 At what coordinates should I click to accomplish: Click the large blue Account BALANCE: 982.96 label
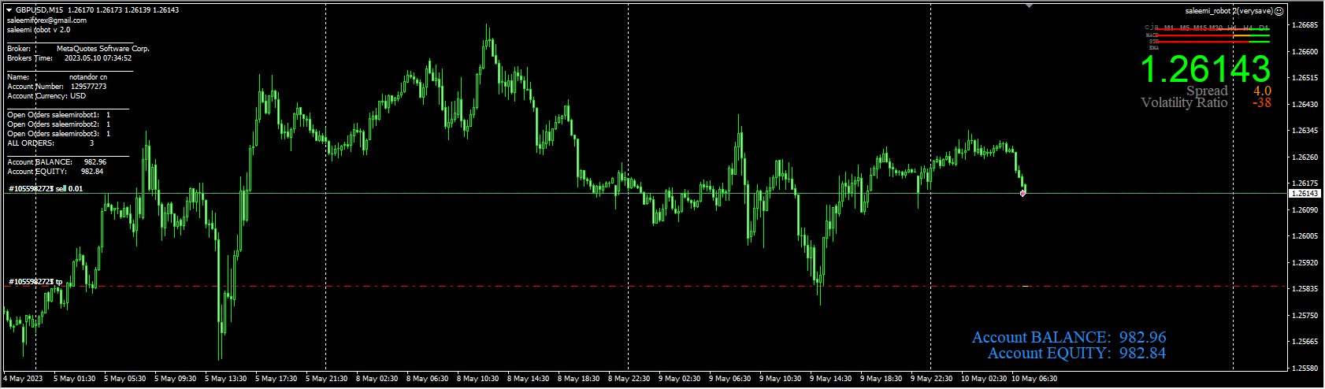coord(1069,337)
